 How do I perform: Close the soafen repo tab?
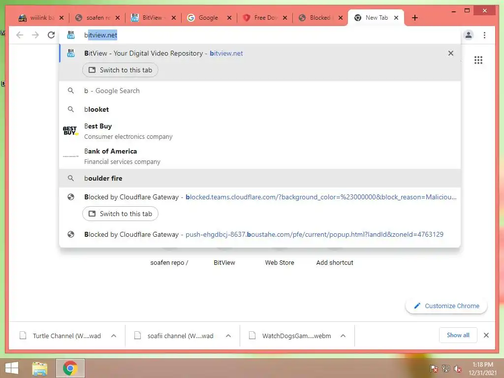tap(118, 18)
